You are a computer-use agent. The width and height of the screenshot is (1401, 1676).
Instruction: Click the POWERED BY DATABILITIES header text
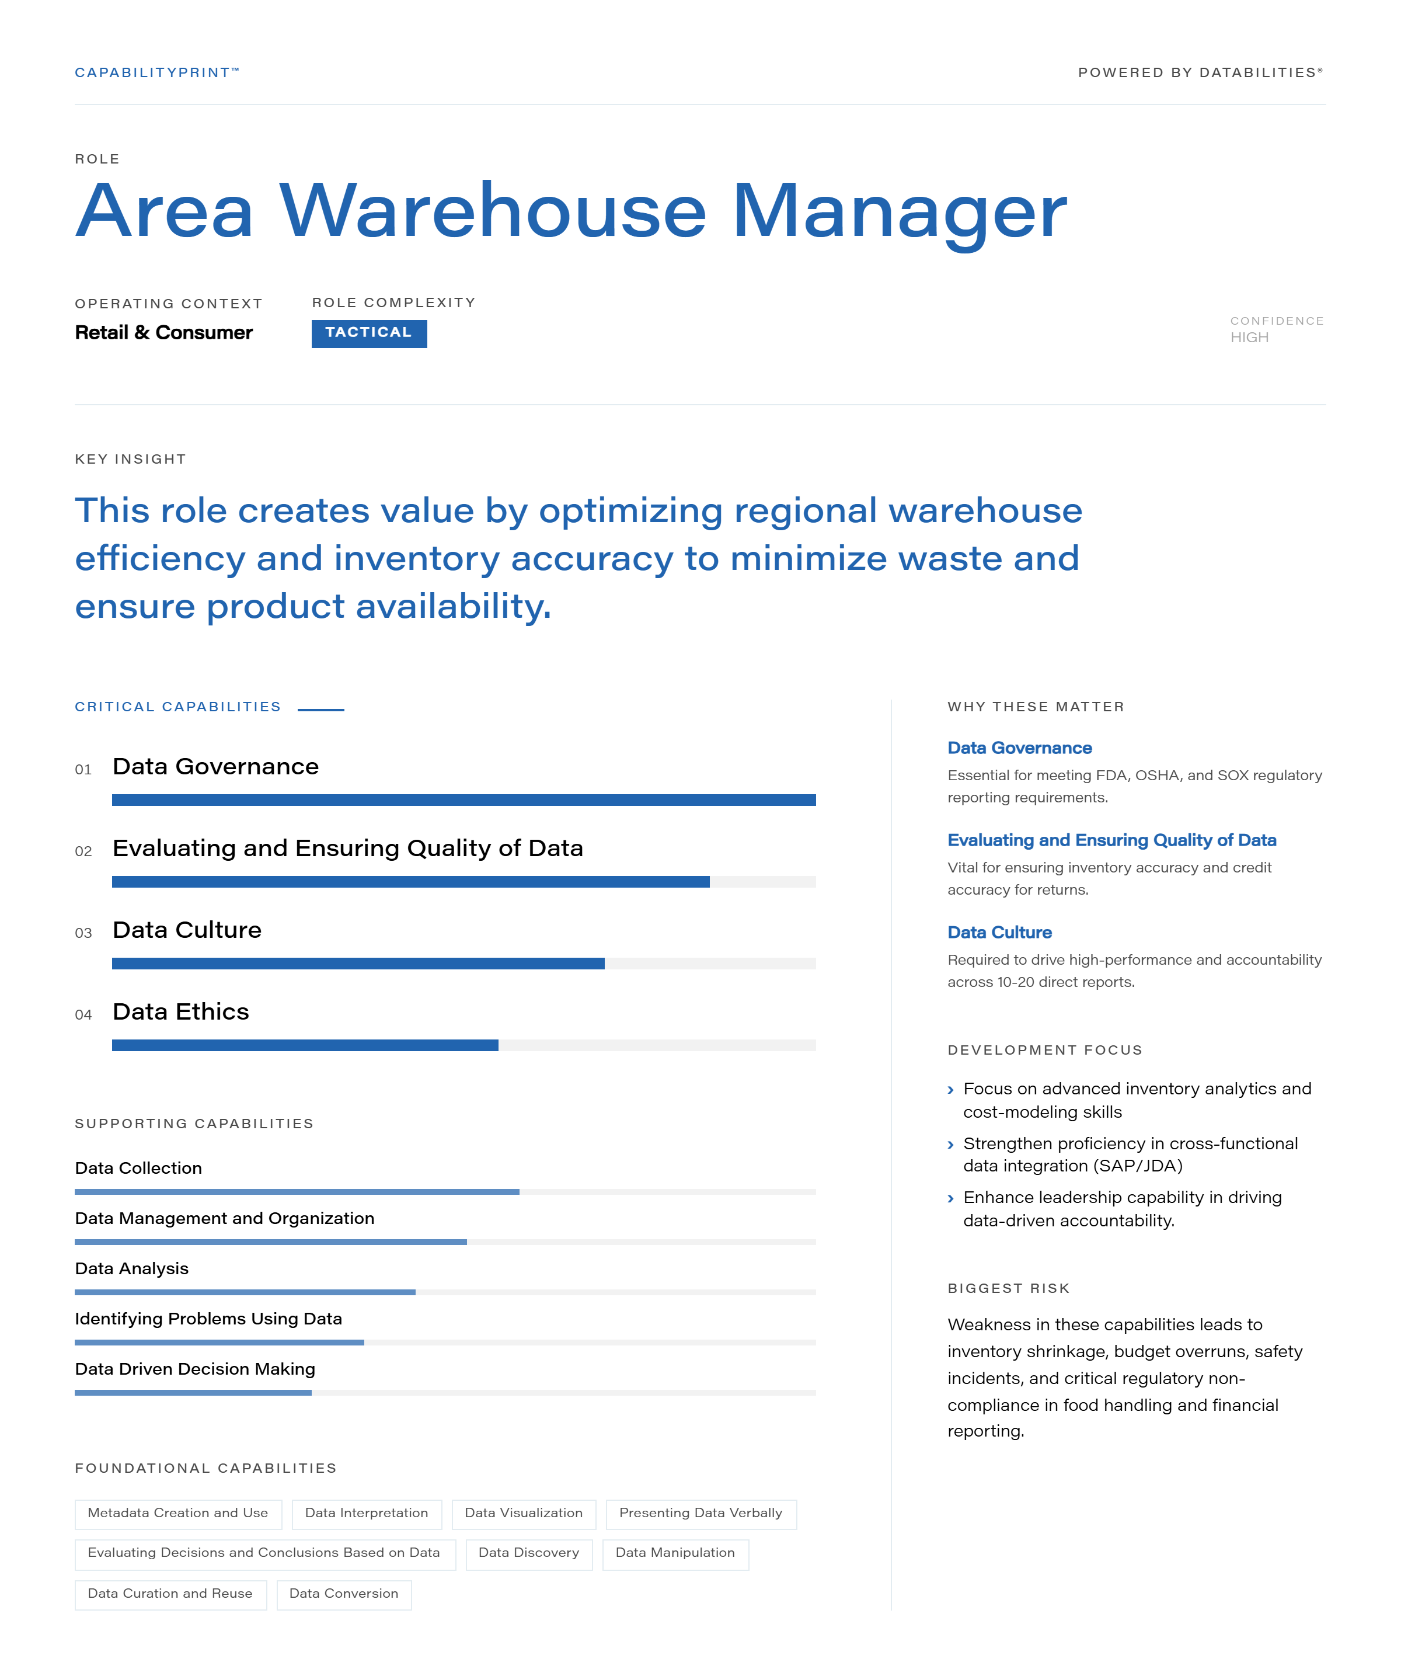1201,72
